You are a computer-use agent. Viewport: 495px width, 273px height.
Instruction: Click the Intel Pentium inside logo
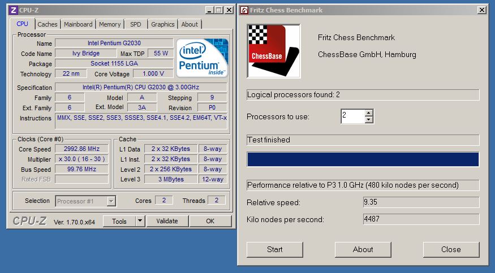click(x=201, y=58)
